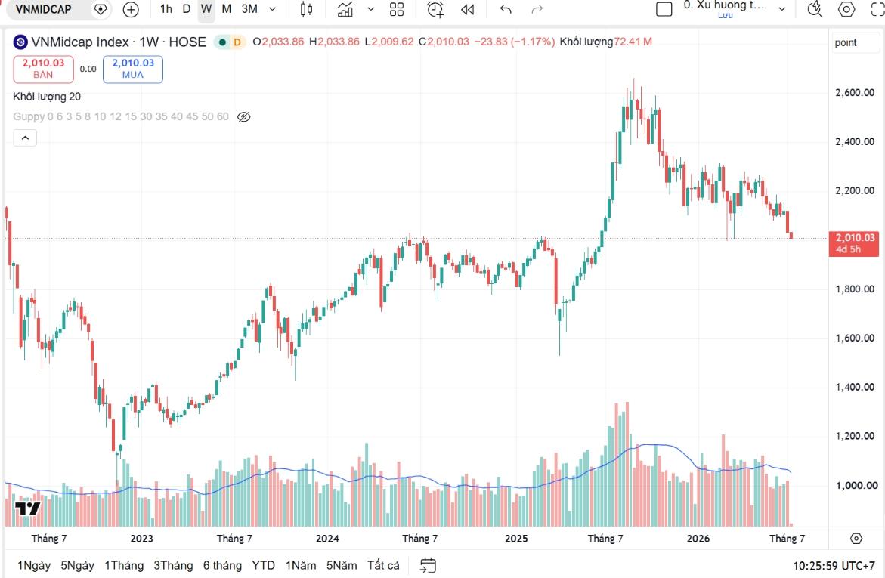Click the blue 2,010.03 MUA buy button
The image size is (885, 578).
[133, 69]
